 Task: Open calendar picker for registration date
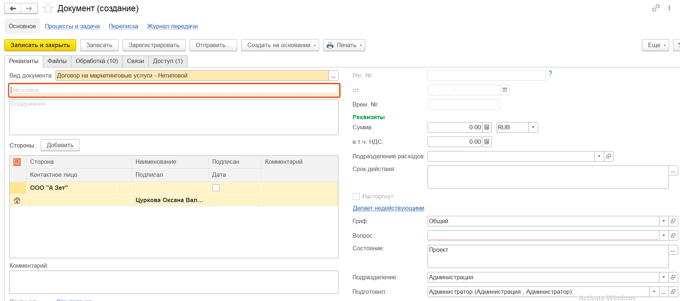(505, 90)
